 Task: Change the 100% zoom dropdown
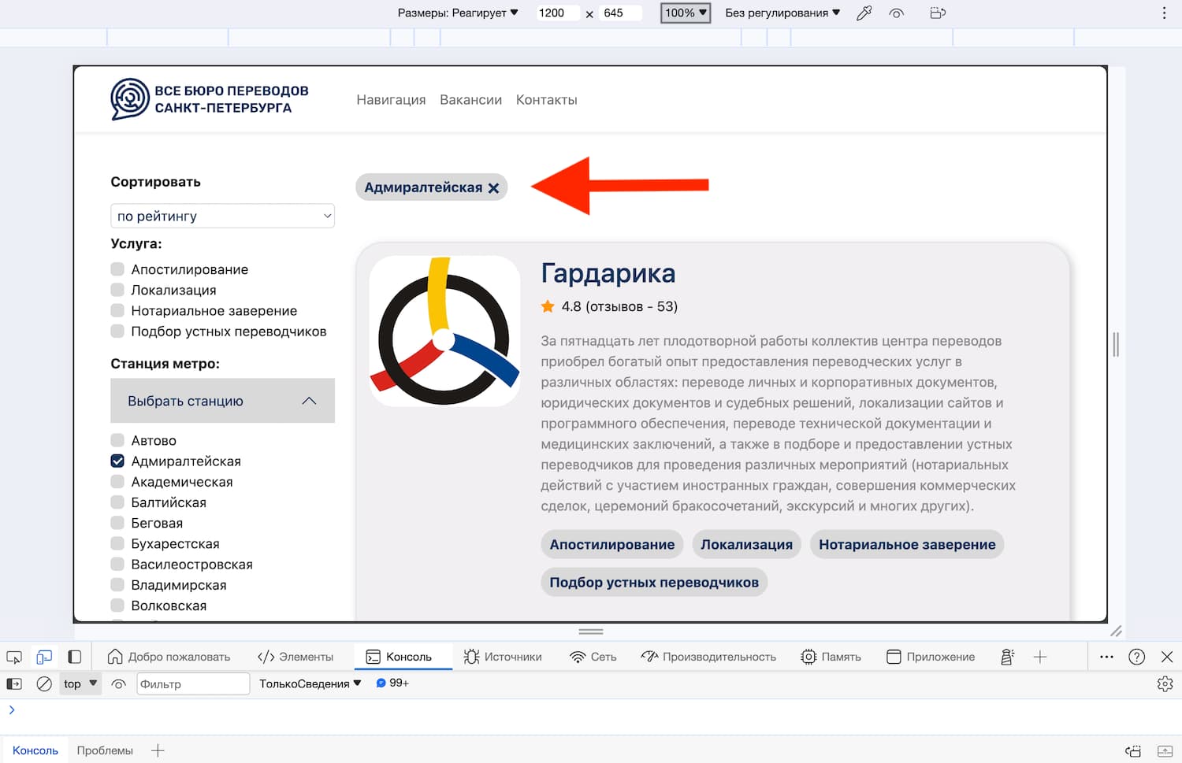click(686, 13)
